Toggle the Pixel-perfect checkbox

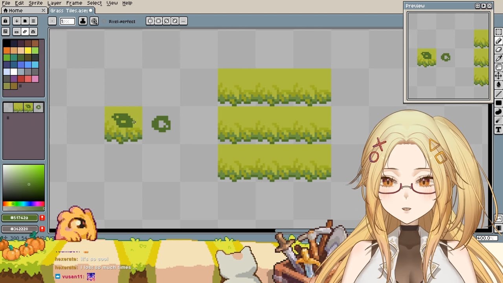point(119,22)
